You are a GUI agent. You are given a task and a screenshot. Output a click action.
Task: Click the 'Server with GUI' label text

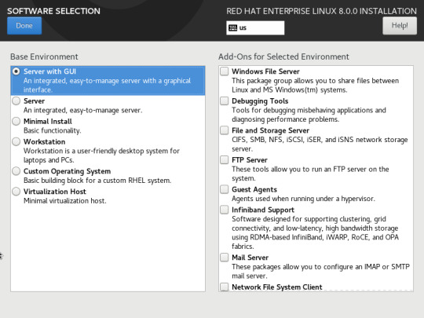[x=49, y=71]
